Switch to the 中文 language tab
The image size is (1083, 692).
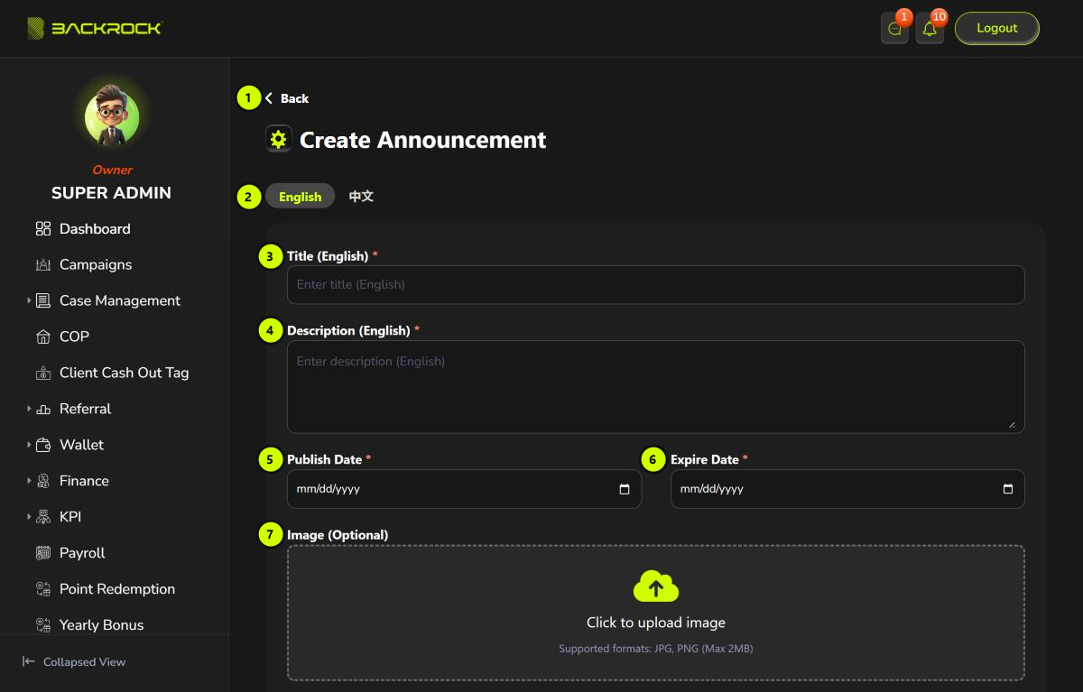click(361, 196)
